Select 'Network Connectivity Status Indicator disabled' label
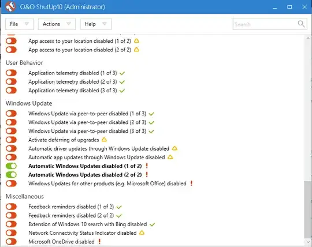The width and height of the screenshot is (312, 247). [83, 233]
